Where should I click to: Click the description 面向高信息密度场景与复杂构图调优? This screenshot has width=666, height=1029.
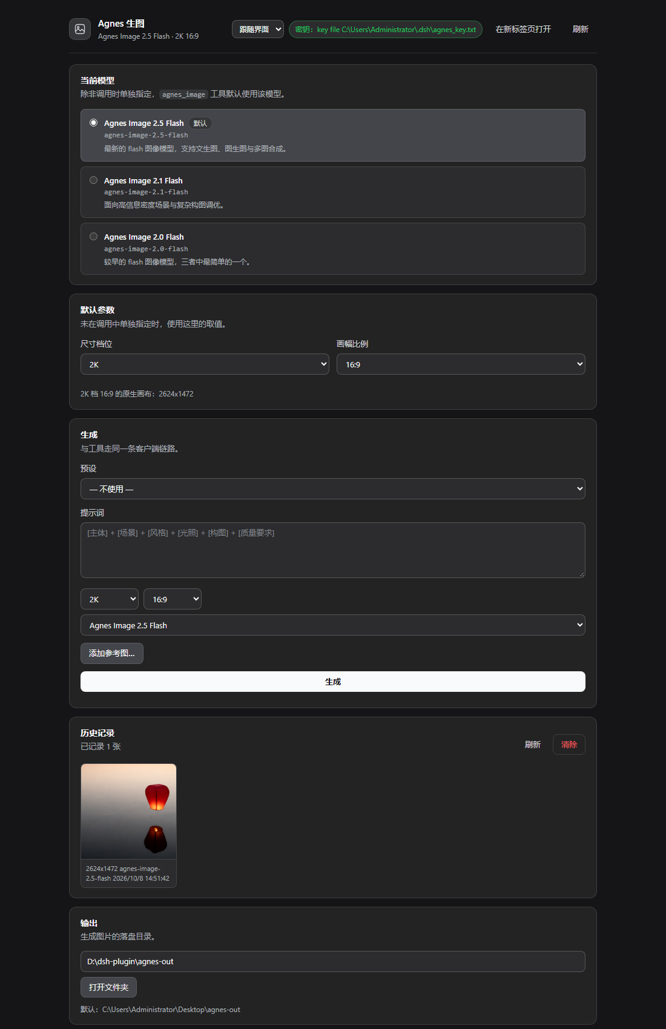[x=166, y=205]
